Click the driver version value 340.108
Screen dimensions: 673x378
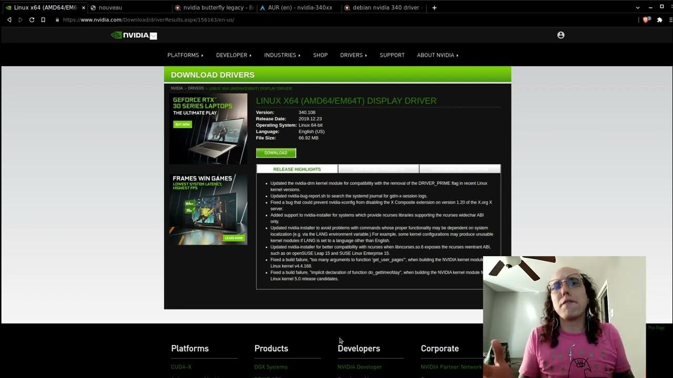tap(307, 112)
